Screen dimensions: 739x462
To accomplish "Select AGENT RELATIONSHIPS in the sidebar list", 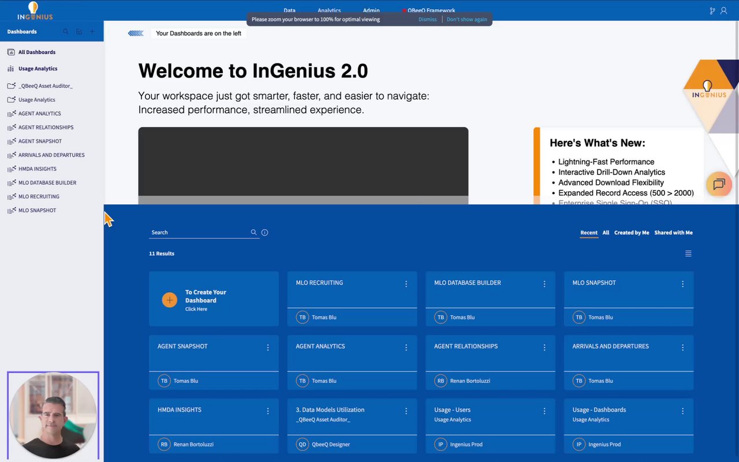I will click(46, 127).
